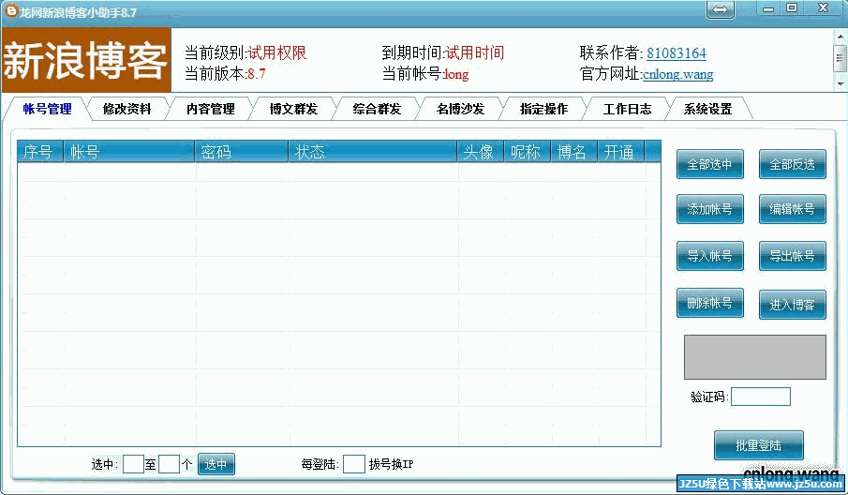
Task: Switch to the 修改资料 tab
Action: tap(127, 109)
